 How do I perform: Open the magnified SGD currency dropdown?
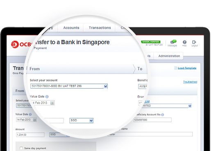point(82,120)
